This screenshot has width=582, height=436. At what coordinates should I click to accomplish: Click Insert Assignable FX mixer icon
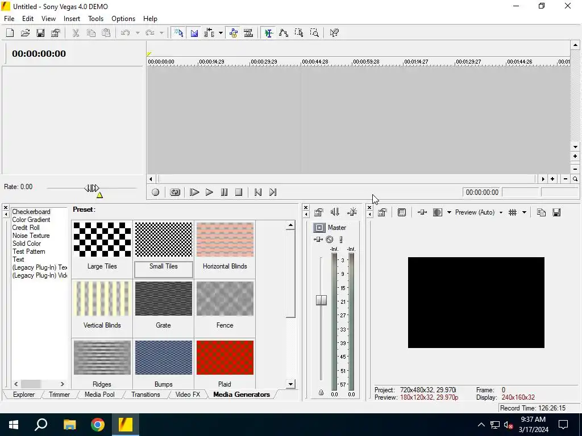(352, 212)
